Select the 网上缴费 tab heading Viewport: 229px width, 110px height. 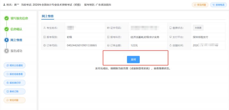pos(48,16)
